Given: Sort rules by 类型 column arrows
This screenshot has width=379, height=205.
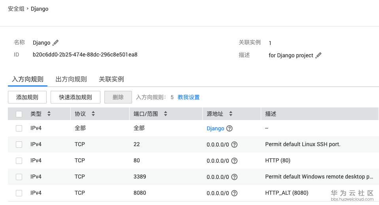Looking at the screenshot, I should (49, 114).
